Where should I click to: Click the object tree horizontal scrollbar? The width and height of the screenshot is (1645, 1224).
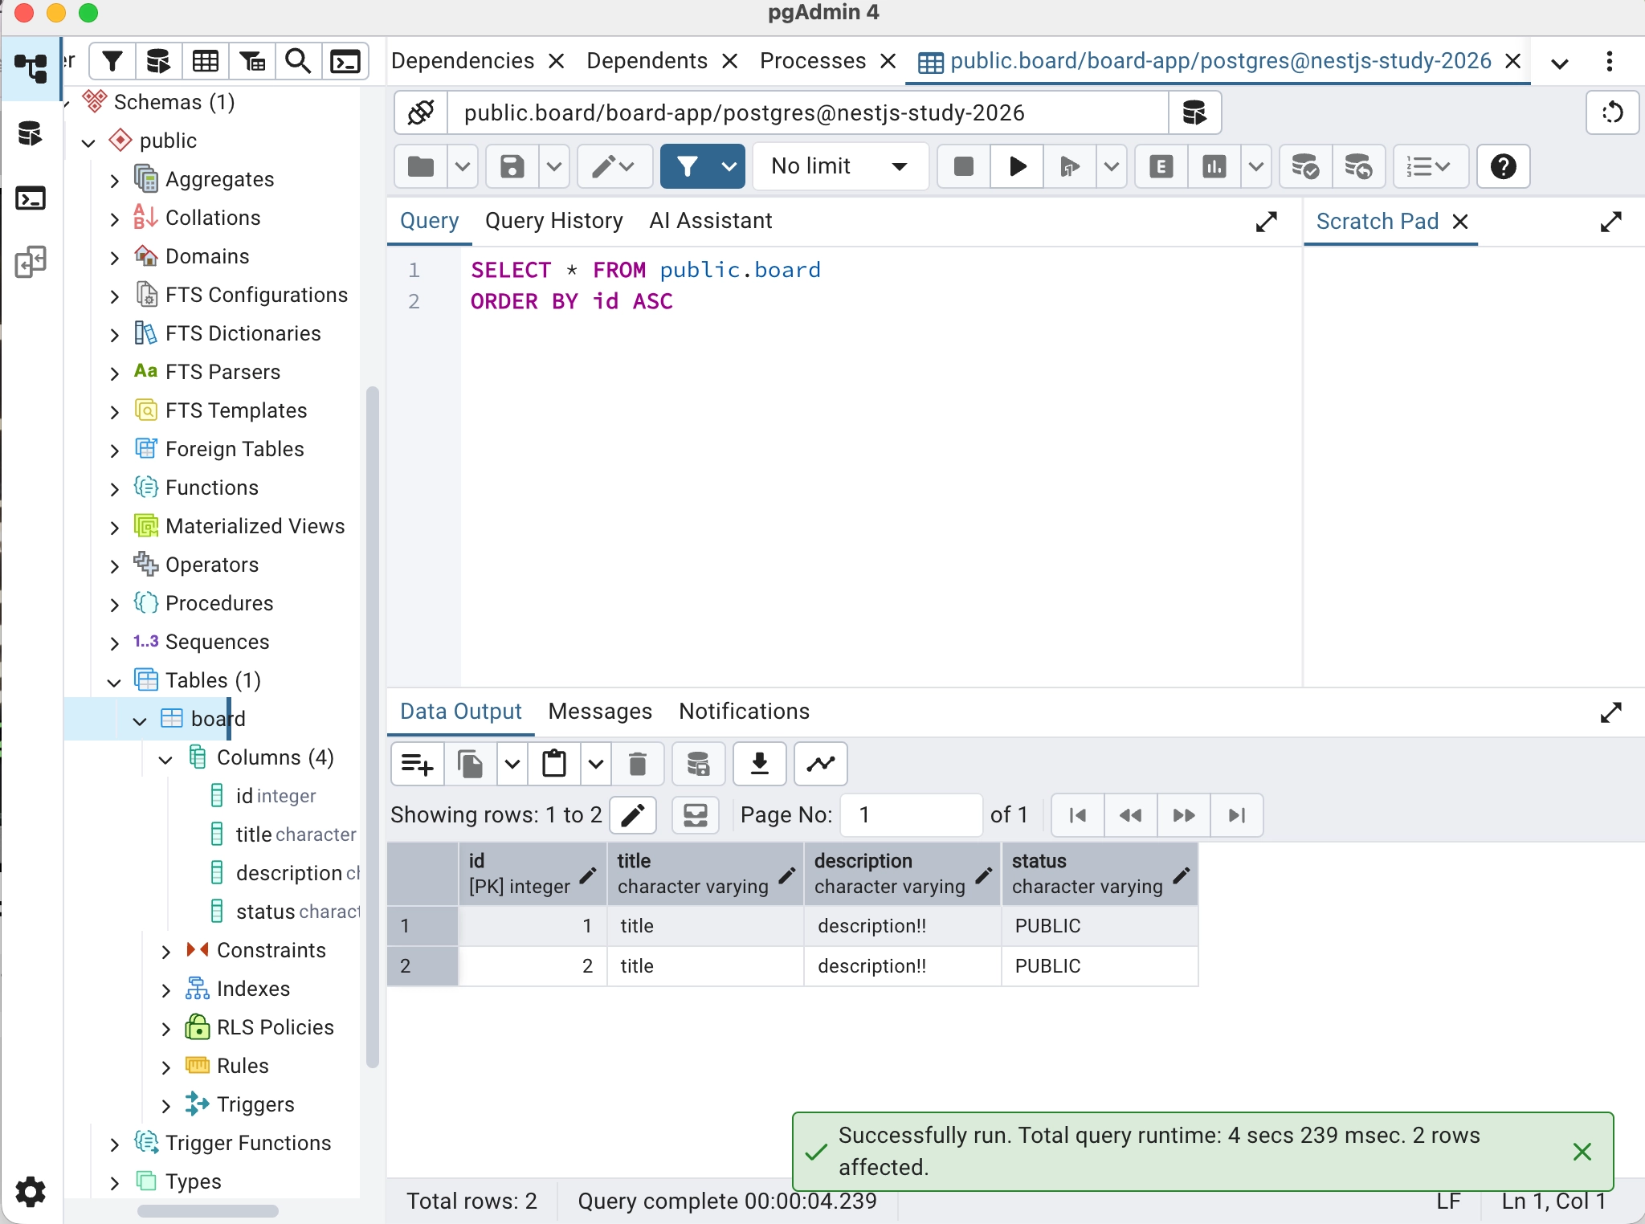click(208, 1210)
